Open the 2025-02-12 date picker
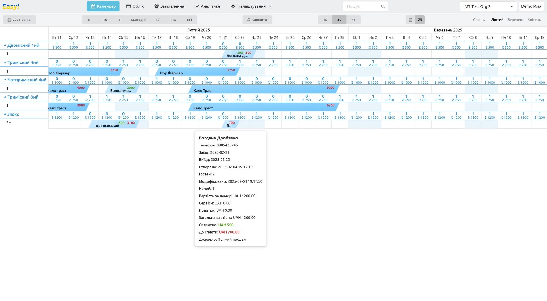The image size is (547, 301). click(x=19, y=20)
